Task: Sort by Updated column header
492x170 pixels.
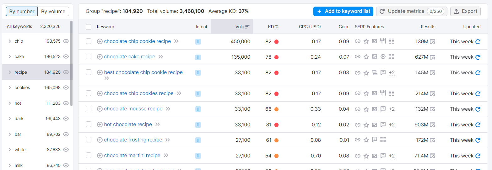Action: tap(472, 27)
